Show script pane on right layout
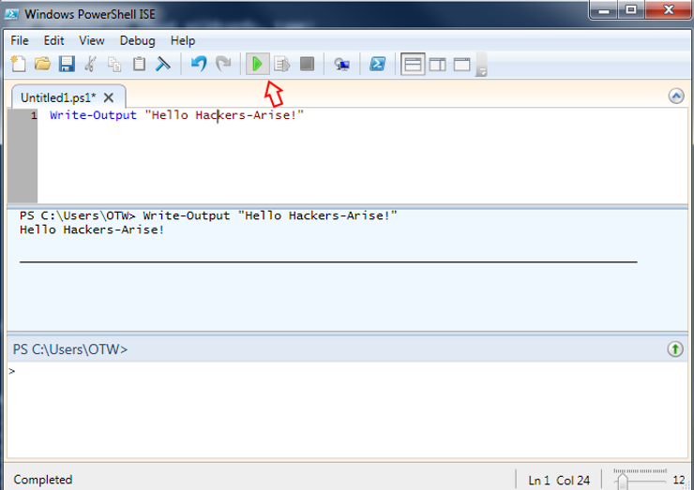 pyautogui.click(x=438, y=65)
